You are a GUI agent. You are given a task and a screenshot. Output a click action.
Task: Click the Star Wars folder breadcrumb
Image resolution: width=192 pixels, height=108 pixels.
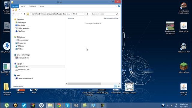tap(51, 14)
